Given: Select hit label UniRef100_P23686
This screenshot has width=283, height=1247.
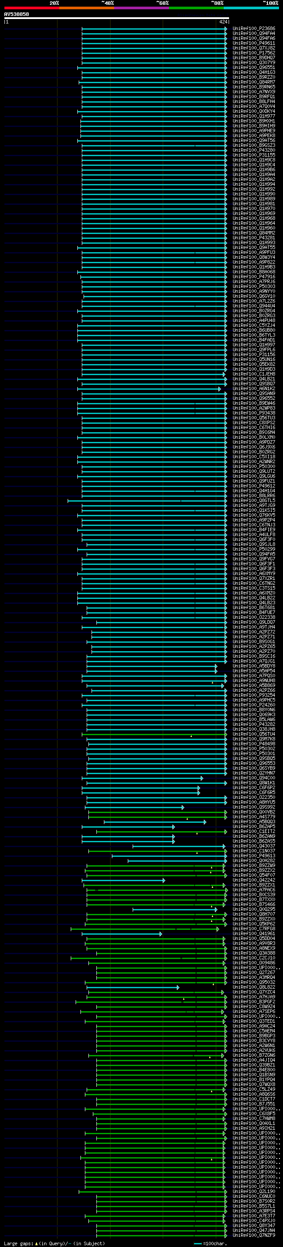Looking at the screenshot, I should click(x=254, y=29).
